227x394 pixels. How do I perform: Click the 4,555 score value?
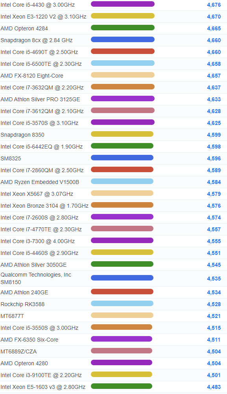pyautogui.click(x=214, y=241)
